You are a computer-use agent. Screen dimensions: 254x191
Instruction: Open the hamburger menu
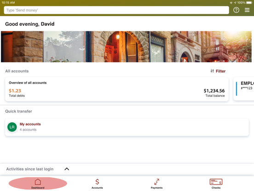point(247,10)
